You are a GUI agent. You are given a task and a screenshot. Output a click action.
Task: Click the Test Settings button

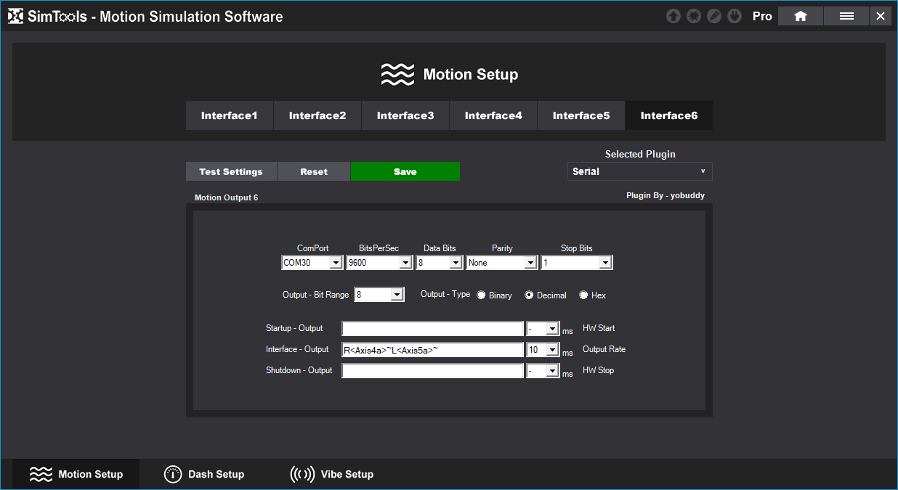[231, 171]
